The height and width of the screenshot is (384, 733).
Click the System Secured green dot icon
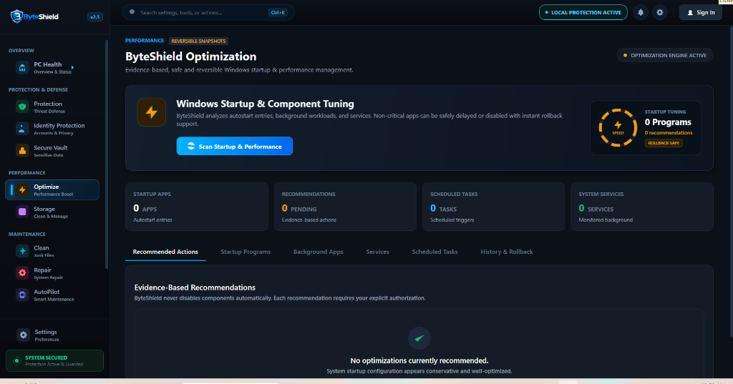click(x=17, y=360)
